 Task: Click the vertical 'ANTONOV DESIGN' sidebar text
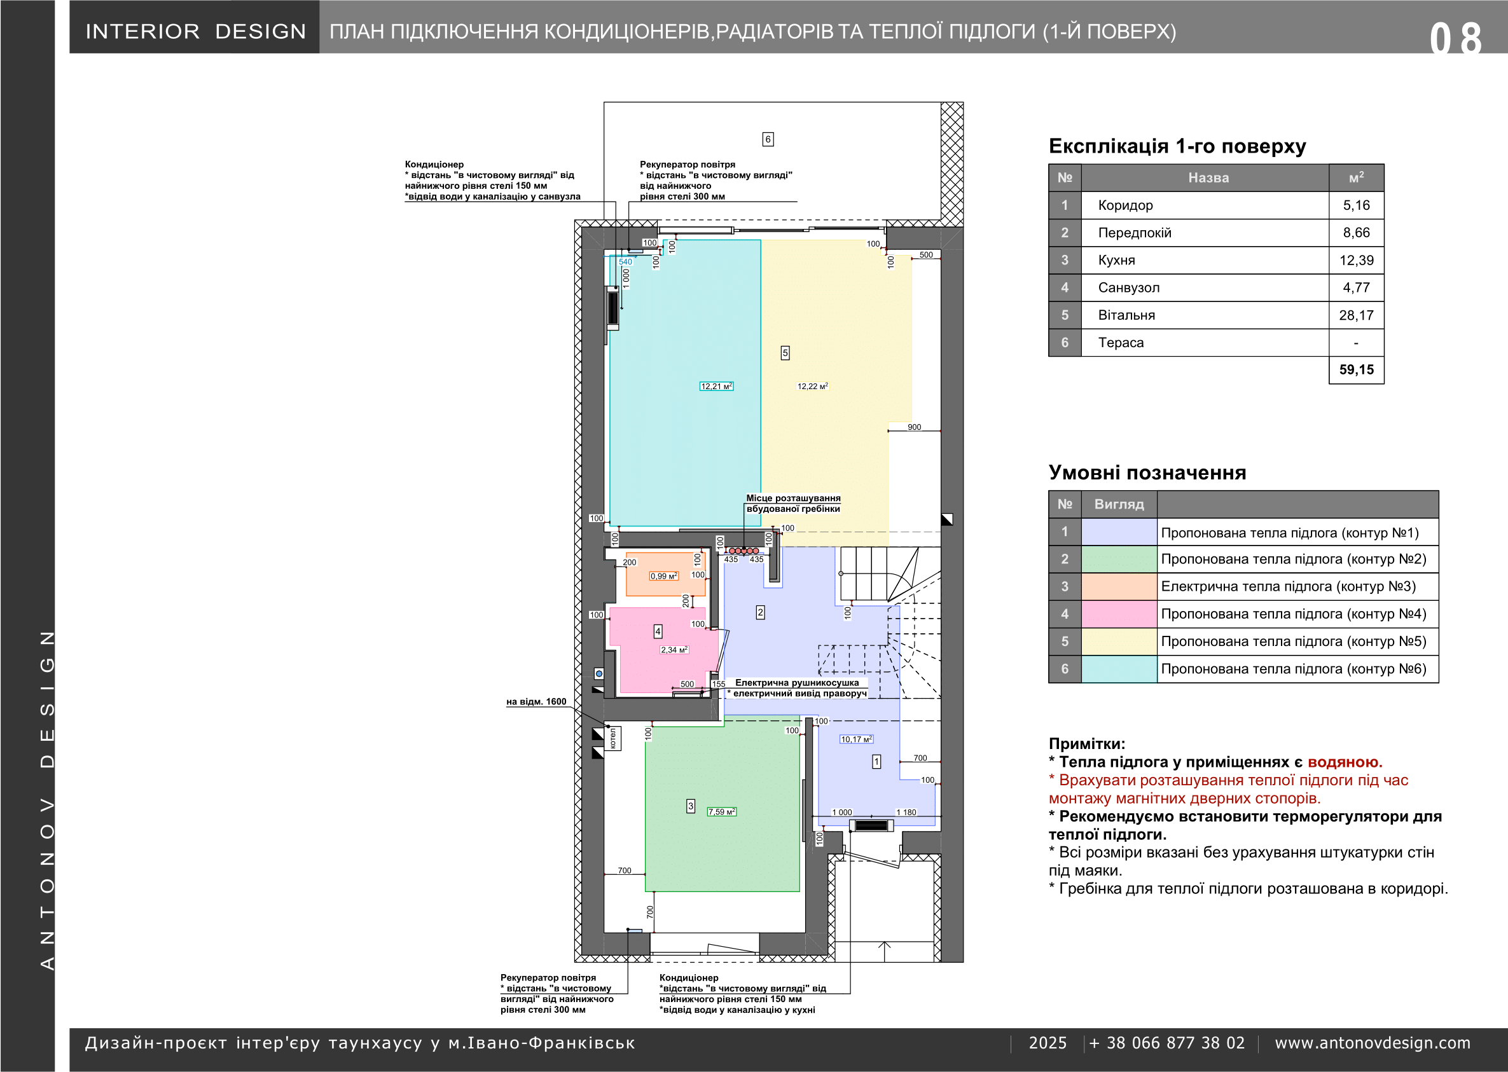pos(47,800)
